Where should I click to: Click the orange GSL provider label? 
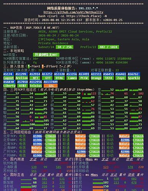pos(50,86)
